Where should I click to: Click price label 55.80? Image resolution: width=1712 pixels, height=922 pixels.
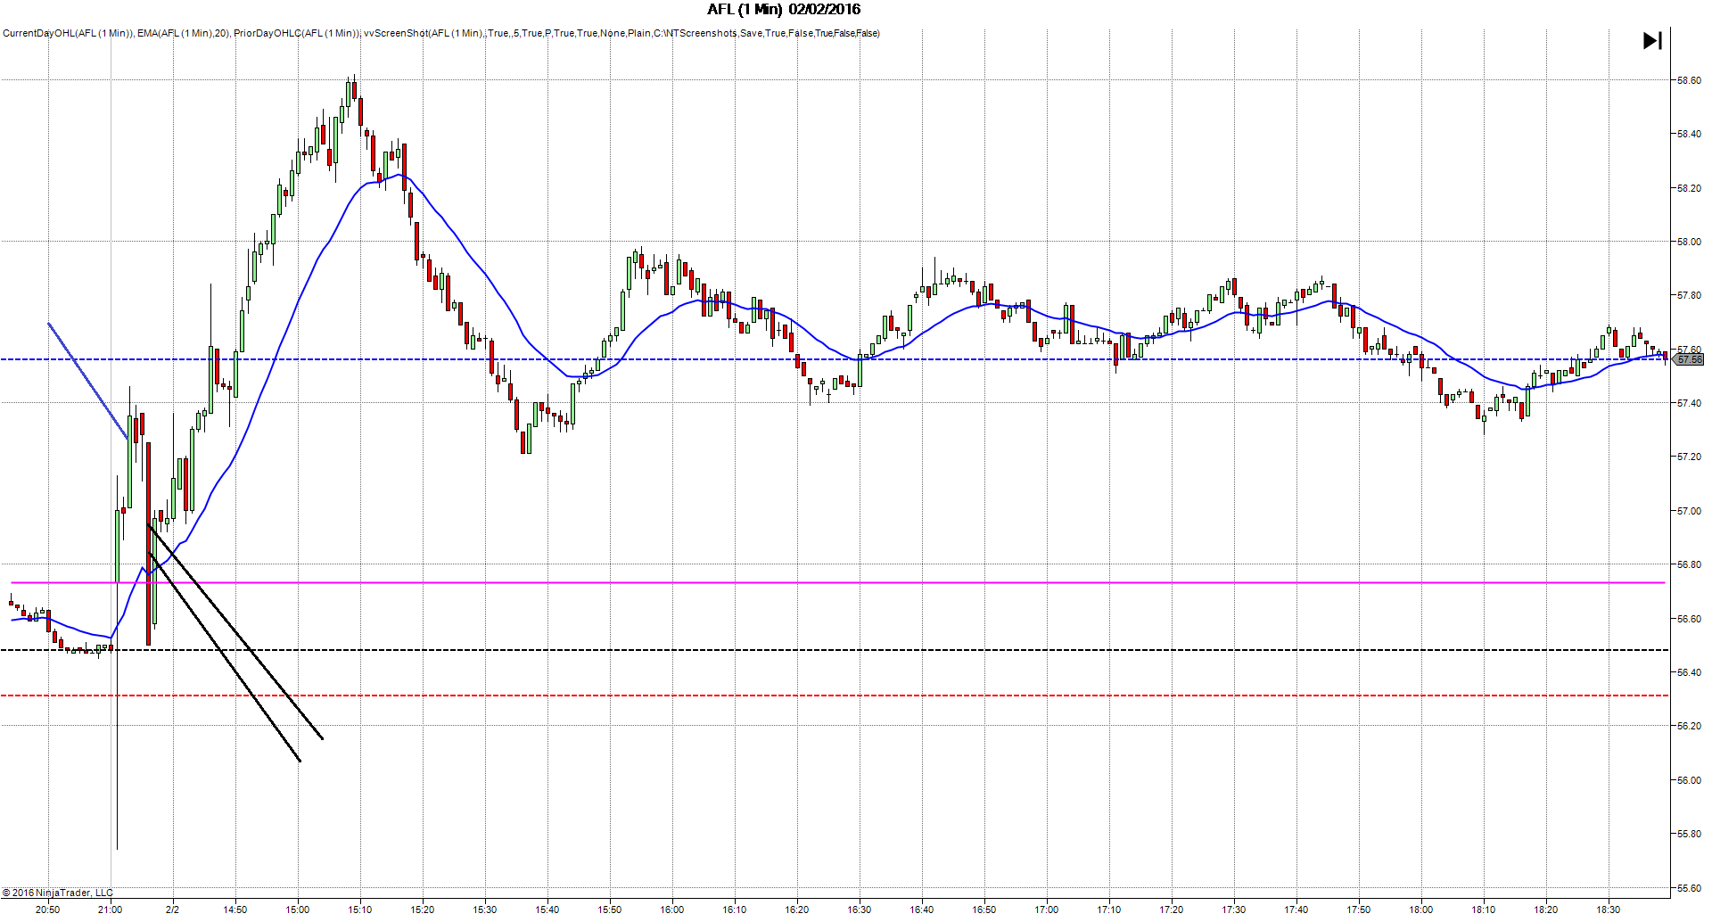[1689, 834]
